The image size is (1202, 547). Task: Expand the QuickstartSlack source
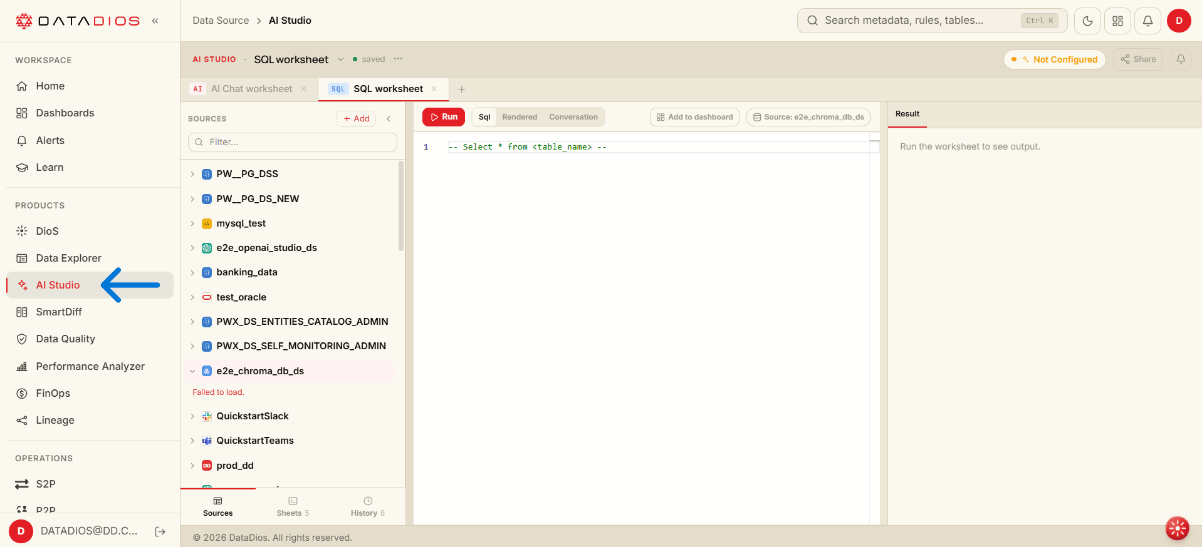point(192,416)
